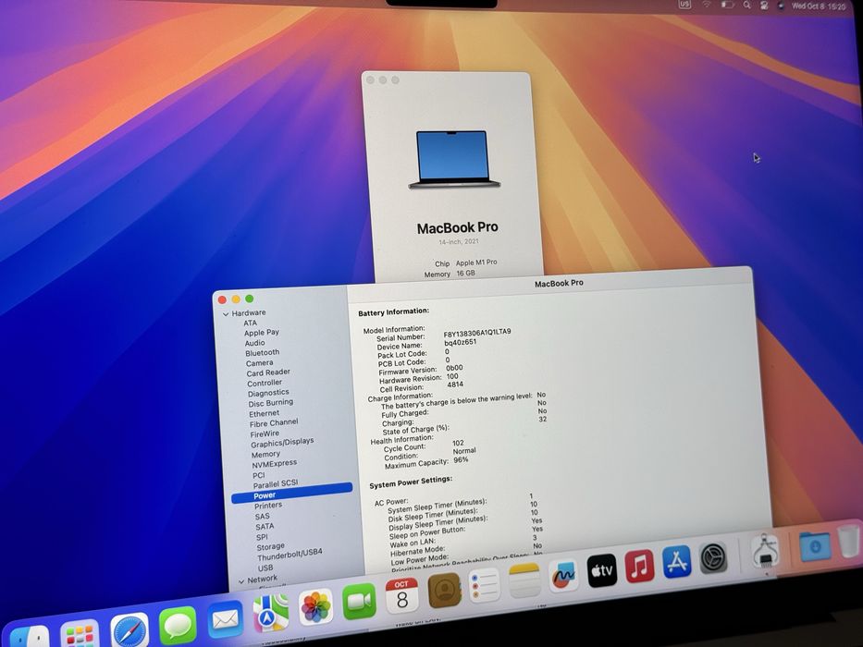This screenshot has height=647, width=863.
Task: Click the battery status icon in menu bar
Action: 728,5
